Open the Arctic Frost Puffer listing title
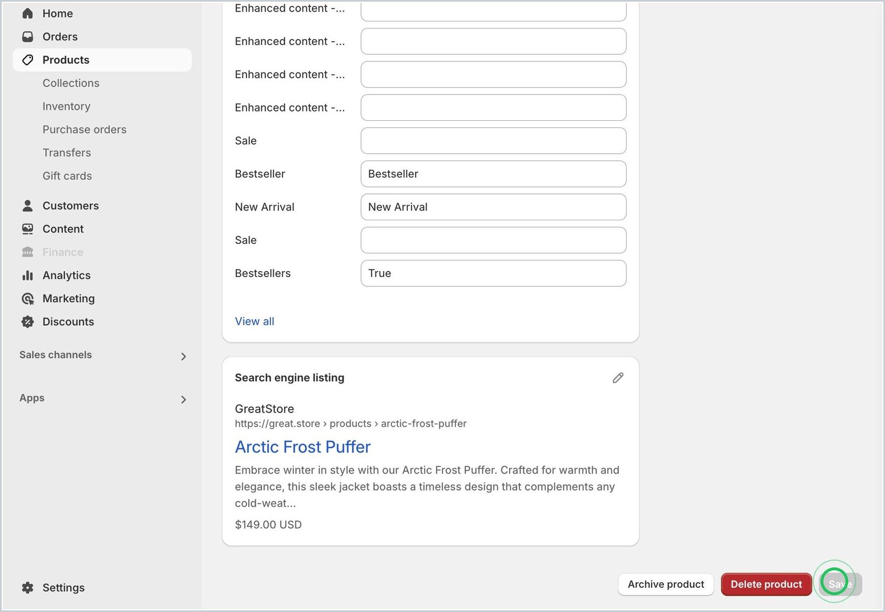Screen dimensions: 885x612 (x=303, y=447)
